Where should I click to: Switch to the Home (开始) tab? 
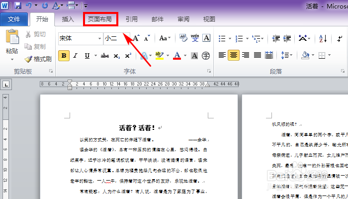click(42, 19)
